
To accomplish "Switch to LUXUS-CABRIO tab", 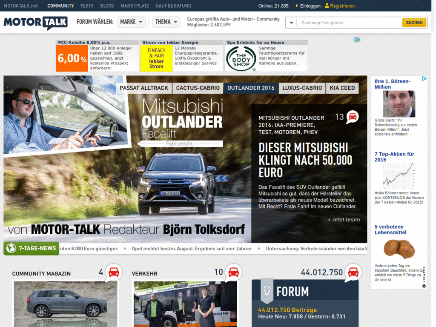I will pyautogui.click(x=302, y=88).
